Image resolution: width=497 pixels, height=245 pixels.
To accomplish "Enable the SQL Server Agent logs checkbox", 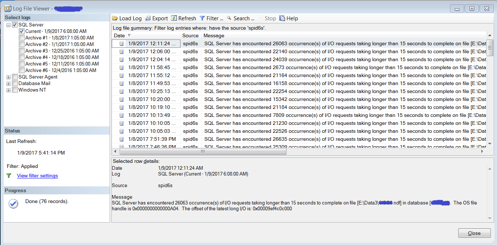I will point(15,77).
